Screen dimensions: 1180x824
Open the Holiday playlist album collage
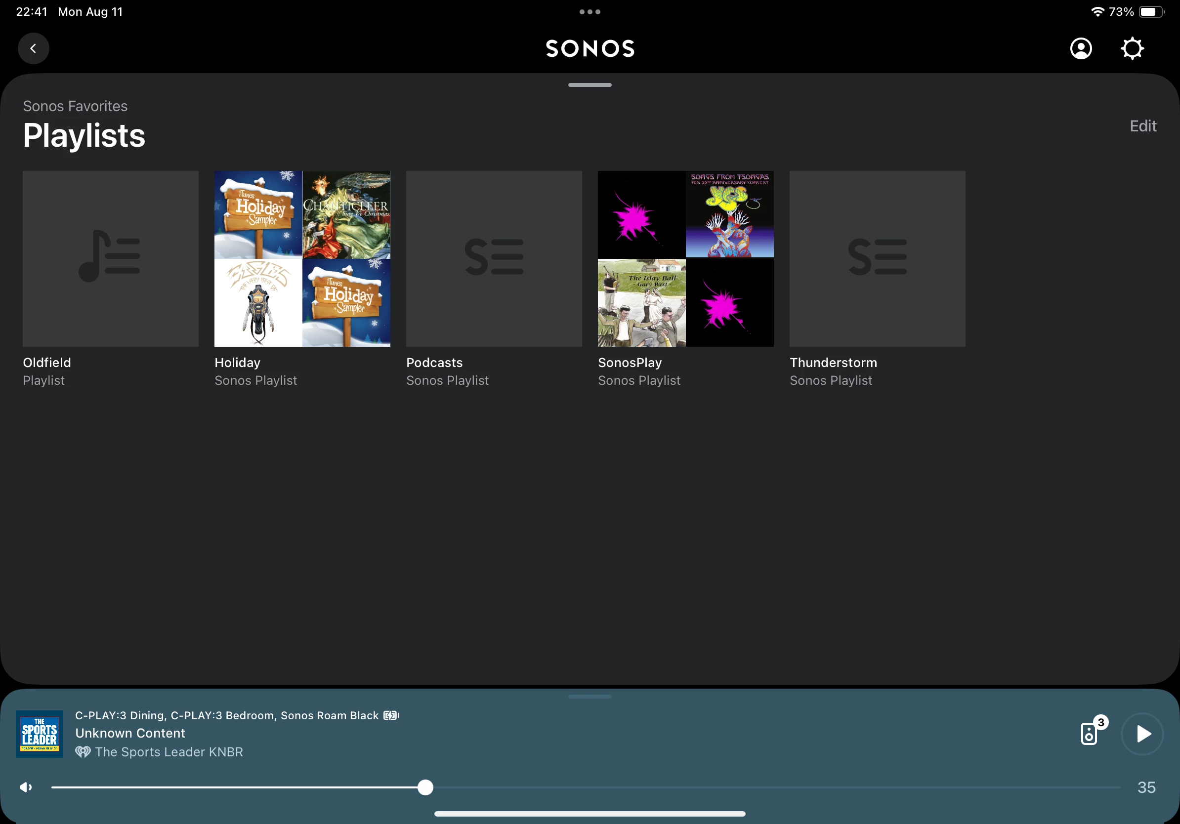[x=302, y=259]
